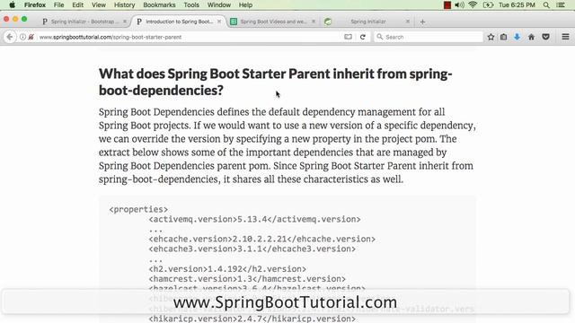Open a new tab with plus button
Image resolution: width=575 pixels, height=323 pixels.
coord(422,22)
